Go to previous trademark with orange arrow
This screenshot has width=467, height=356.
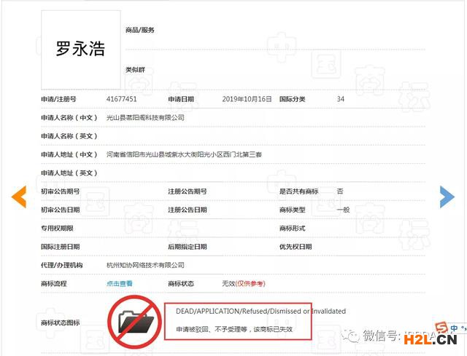(19, 197)
